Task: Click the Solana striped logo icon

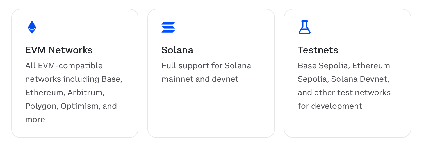Action: [x=168, y=27]
